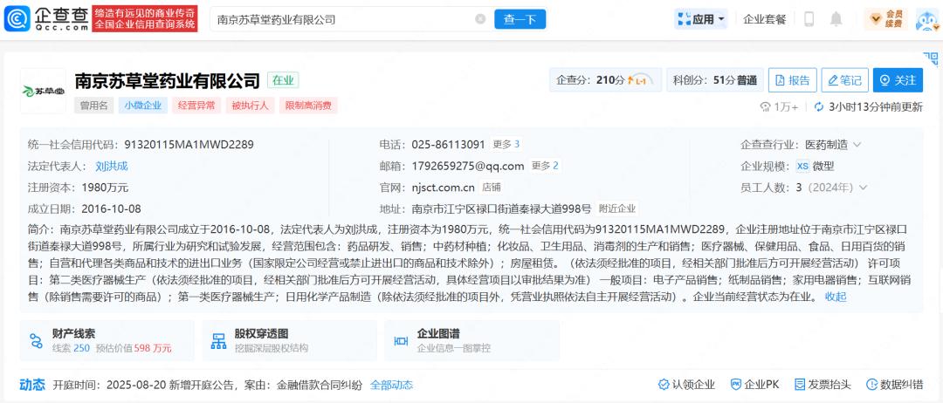The image size is (943, 403).
Task: Open the 股权穿透图 card
Action: click(289, 340)
